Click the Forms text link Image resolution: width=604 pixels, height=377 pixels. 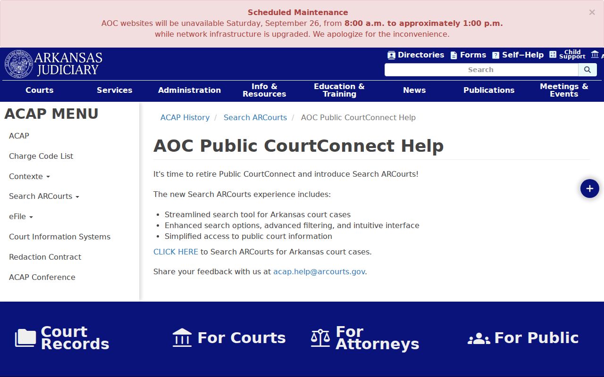pyautogui.click(x=473, y=55)
